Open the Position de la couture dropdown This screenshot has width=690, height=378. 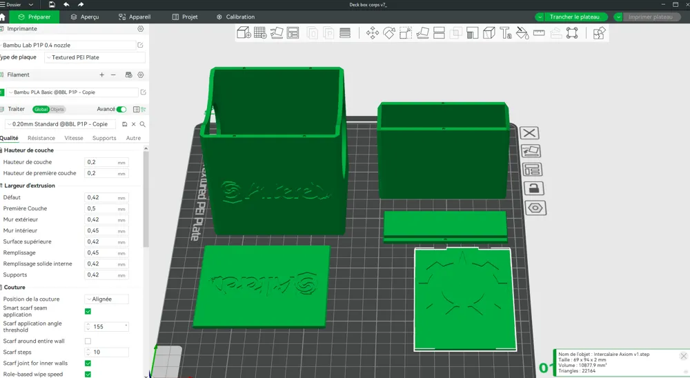106,299
